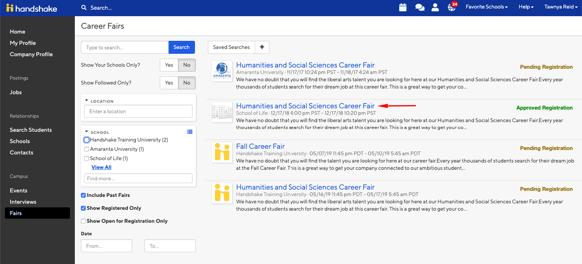Check Show Open for Registration Only
Viewport: 582px width, 264px height.
point(83,221)
